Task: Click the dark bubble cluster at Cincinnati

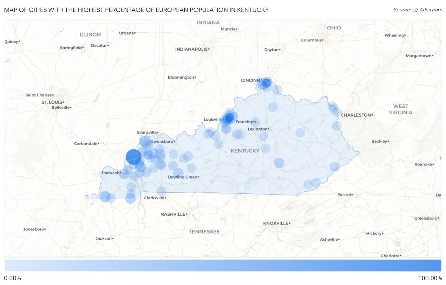Action: (x=266, y=83)
